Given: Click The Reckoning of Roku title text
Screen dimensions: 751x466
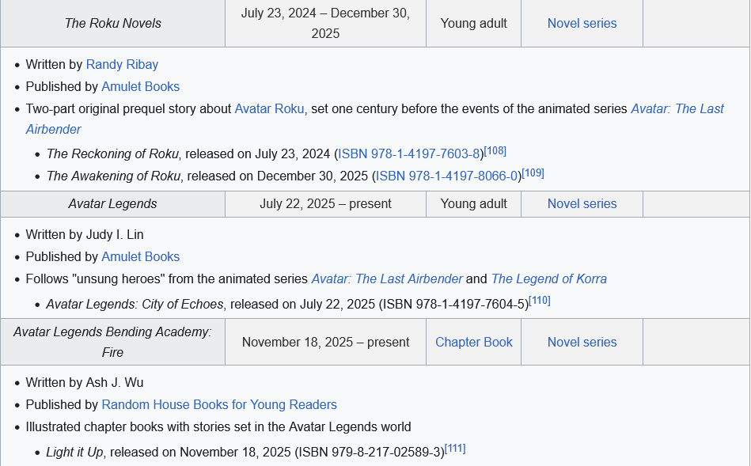Looking at the screenshot, I should (112, 153).
